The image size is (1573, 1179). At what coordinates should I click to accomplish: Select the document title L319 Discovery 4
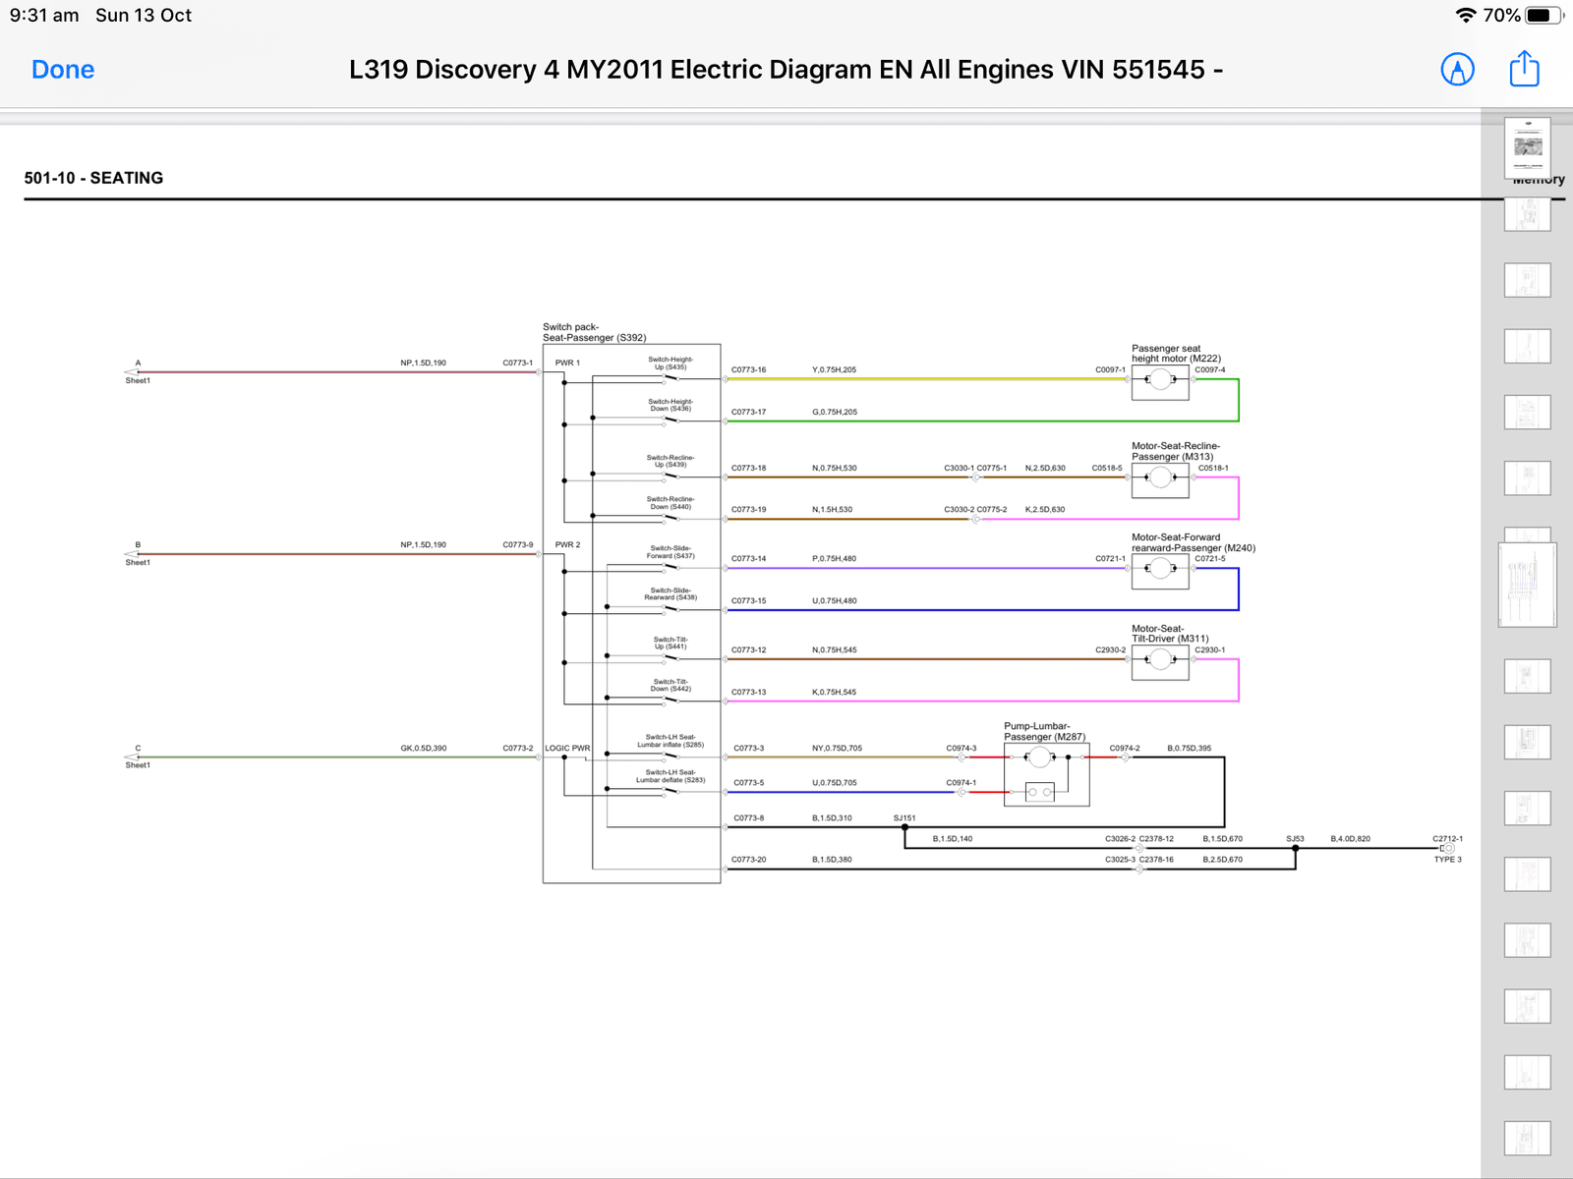point(786,70)
